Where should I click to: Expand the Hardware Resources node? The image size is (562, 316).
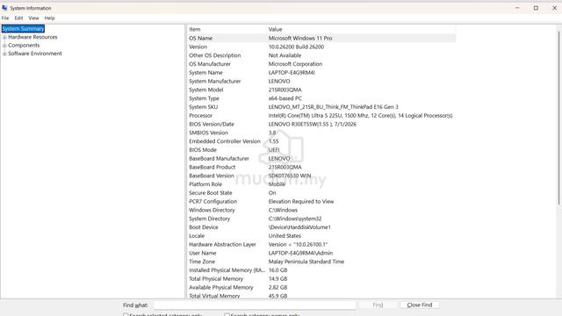4,37
